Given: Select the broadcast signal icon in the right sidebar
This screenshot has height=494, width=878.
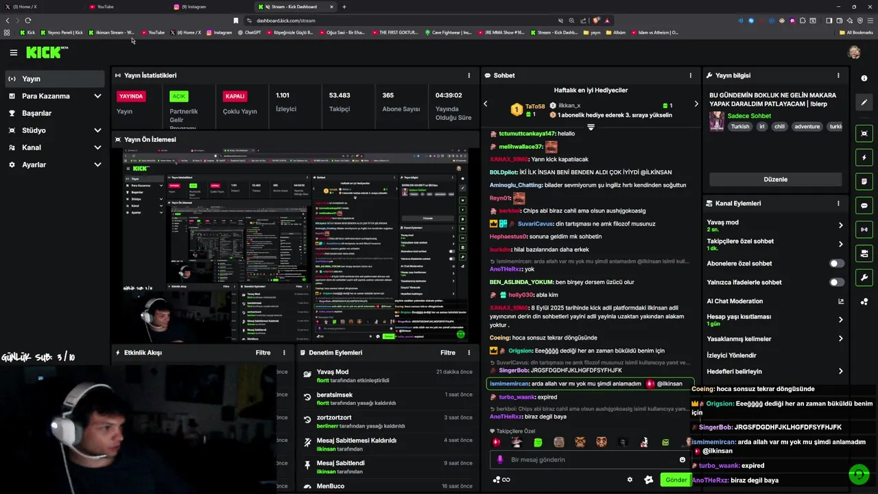Looking at the screenshot, I should pyautogui.click(x=864, y=230).
